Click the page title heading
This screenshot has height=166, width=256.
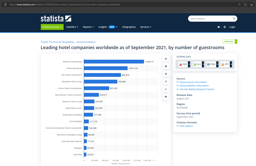[132, 47]
